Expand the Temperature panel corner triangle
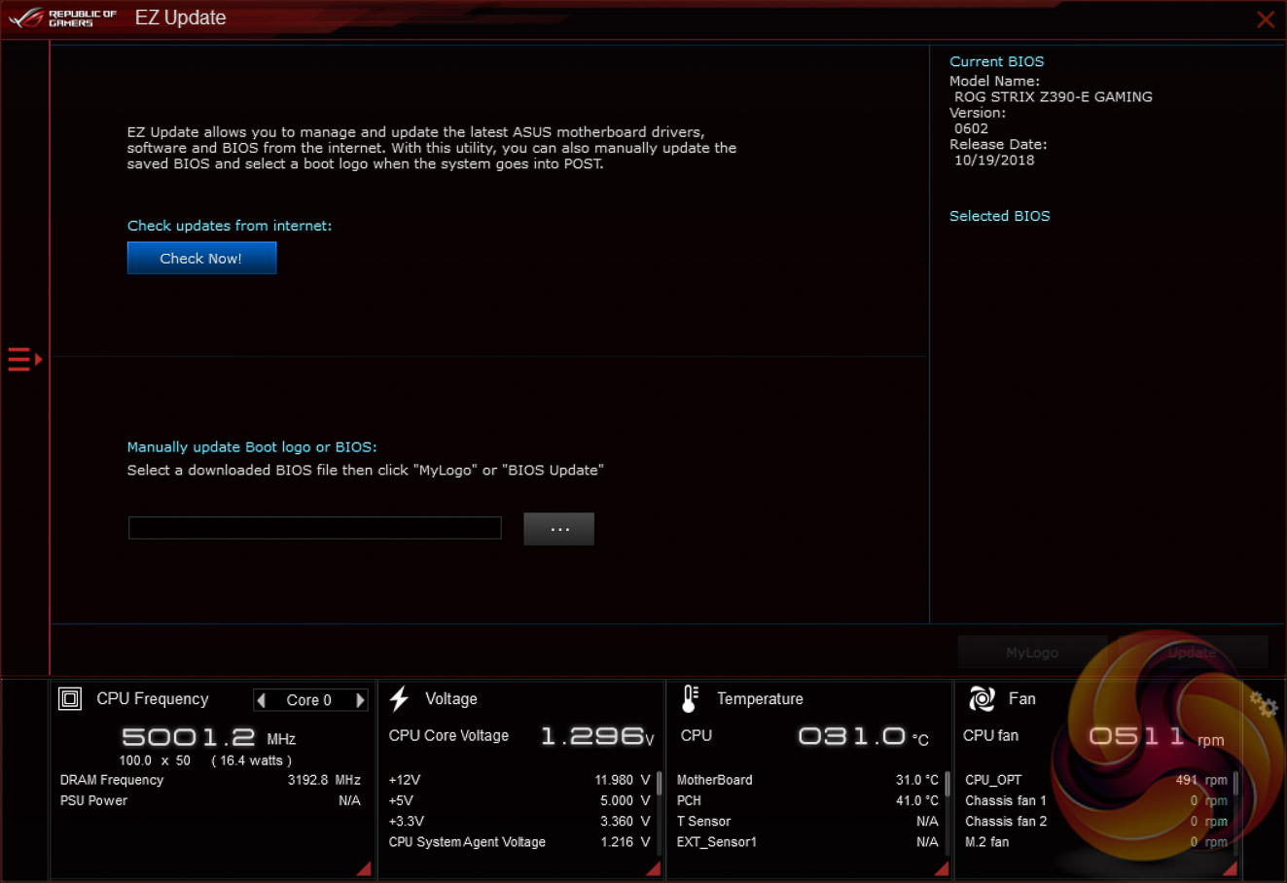The image size is (1287, 883). click(x=942, y=868)
